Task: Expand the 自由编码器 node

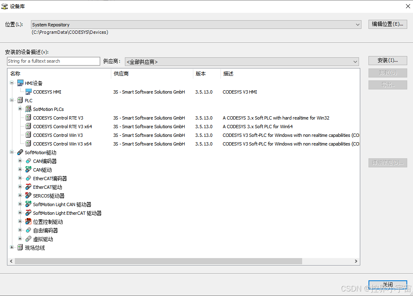Action: click(x=20, y=230)
